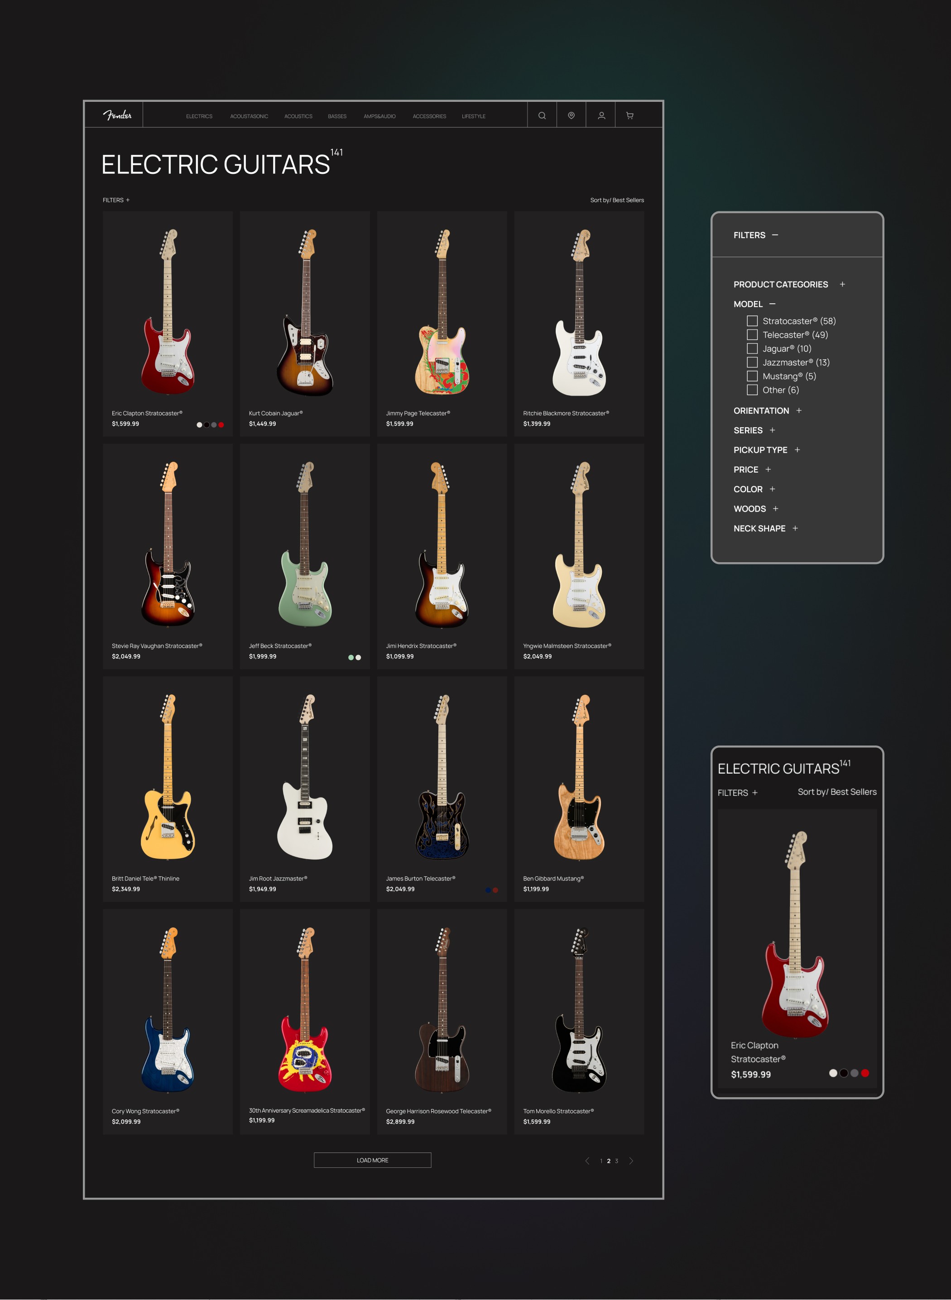Viewport: 951px width, 1300px height.
Task: Pick the red swatch on Eric Clapton Stratocaster card
Action: pos(221,425)
